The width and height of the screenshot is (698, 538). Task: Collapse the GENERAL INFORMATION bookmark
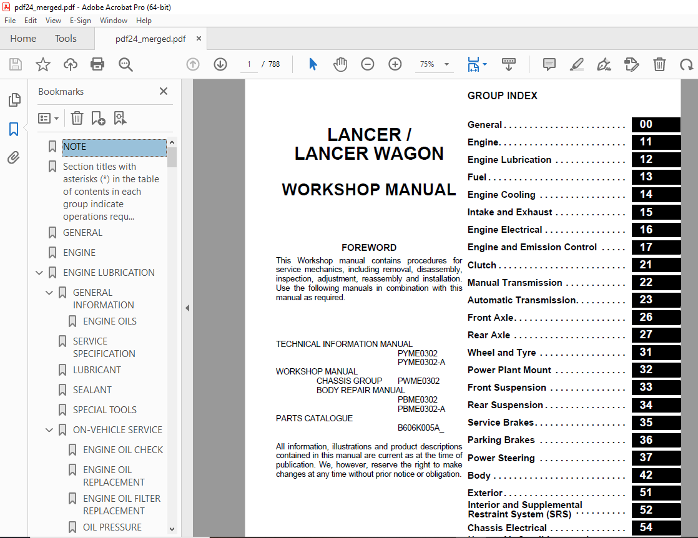tap(49, 292)
